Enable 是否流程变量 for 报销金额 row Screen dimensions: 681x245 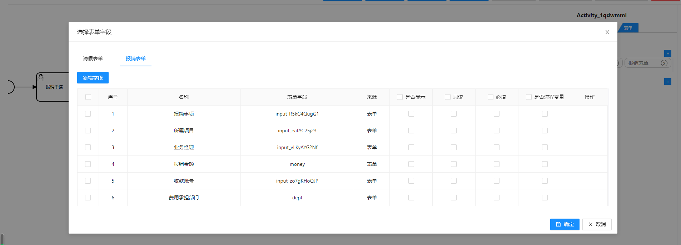[x=545, y=164]
